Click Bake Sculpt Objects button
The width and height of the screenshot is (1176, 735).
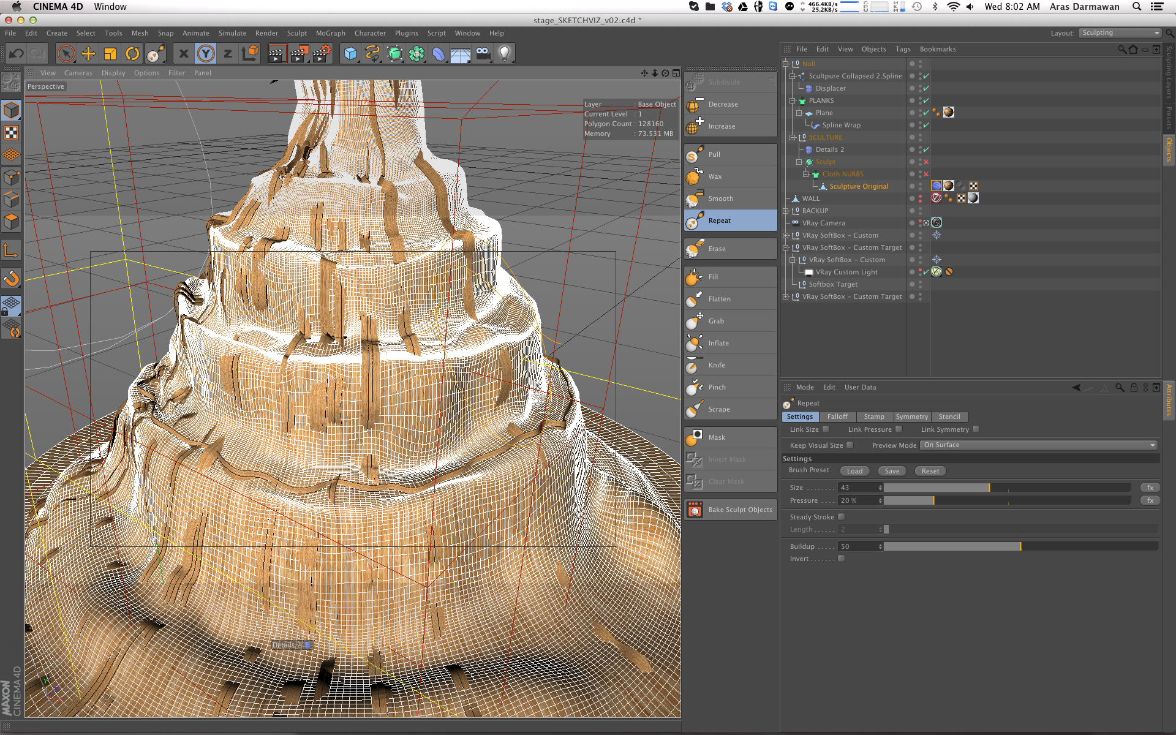[730, 510]
